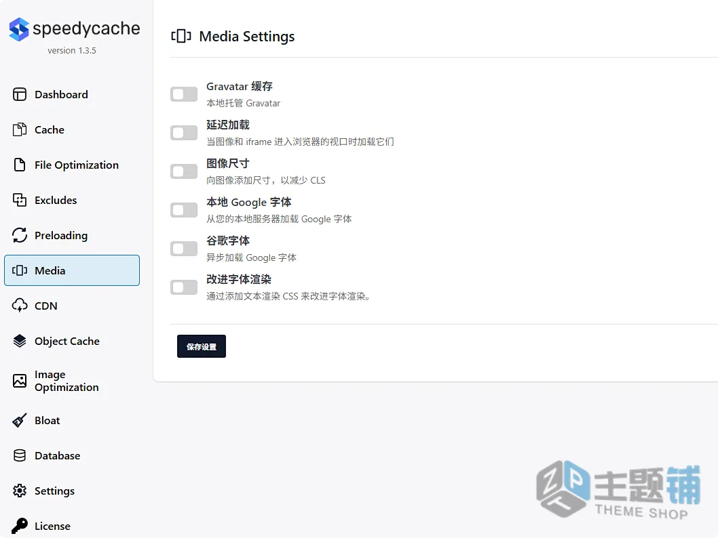
Task: Click the Media Settings header icon
Action: pos(181,36)
